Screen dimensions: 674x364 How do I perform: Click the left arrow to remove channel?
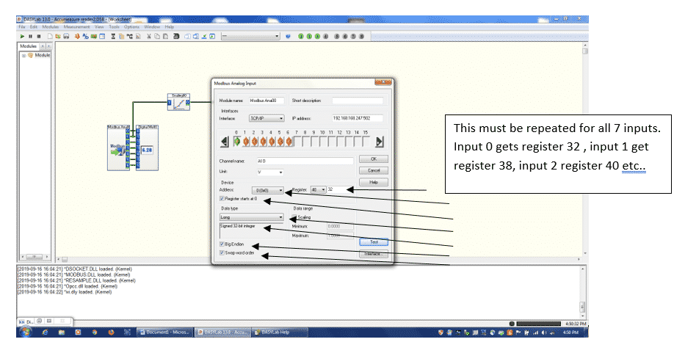tap(226, 142)
